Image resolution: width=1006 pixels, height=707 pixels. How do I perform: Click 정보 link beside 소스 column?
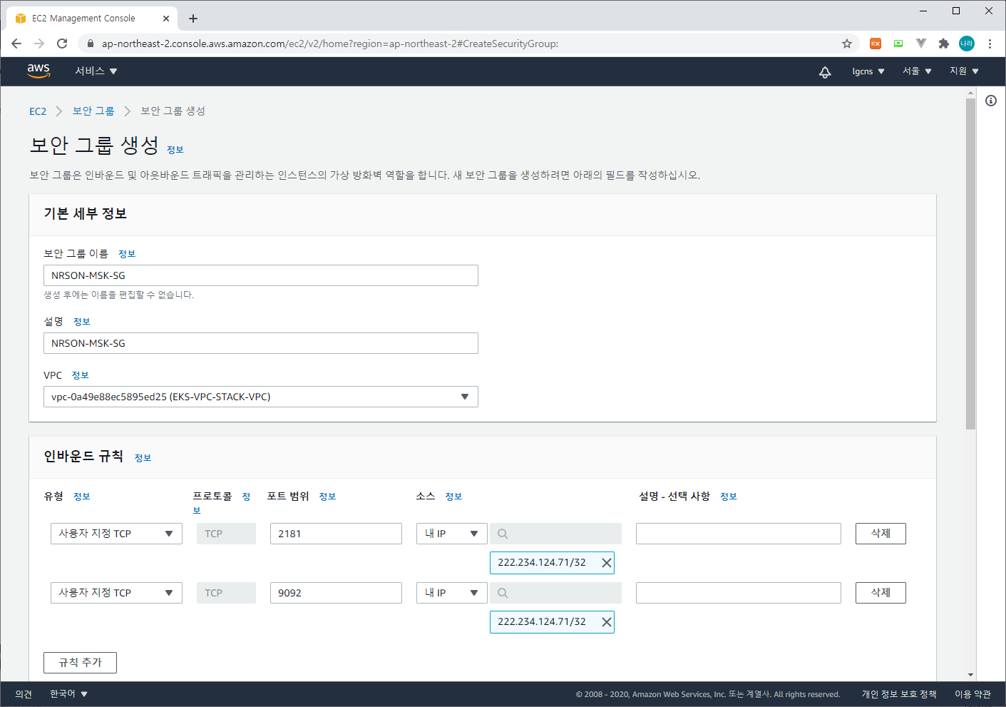coord(454,497)
